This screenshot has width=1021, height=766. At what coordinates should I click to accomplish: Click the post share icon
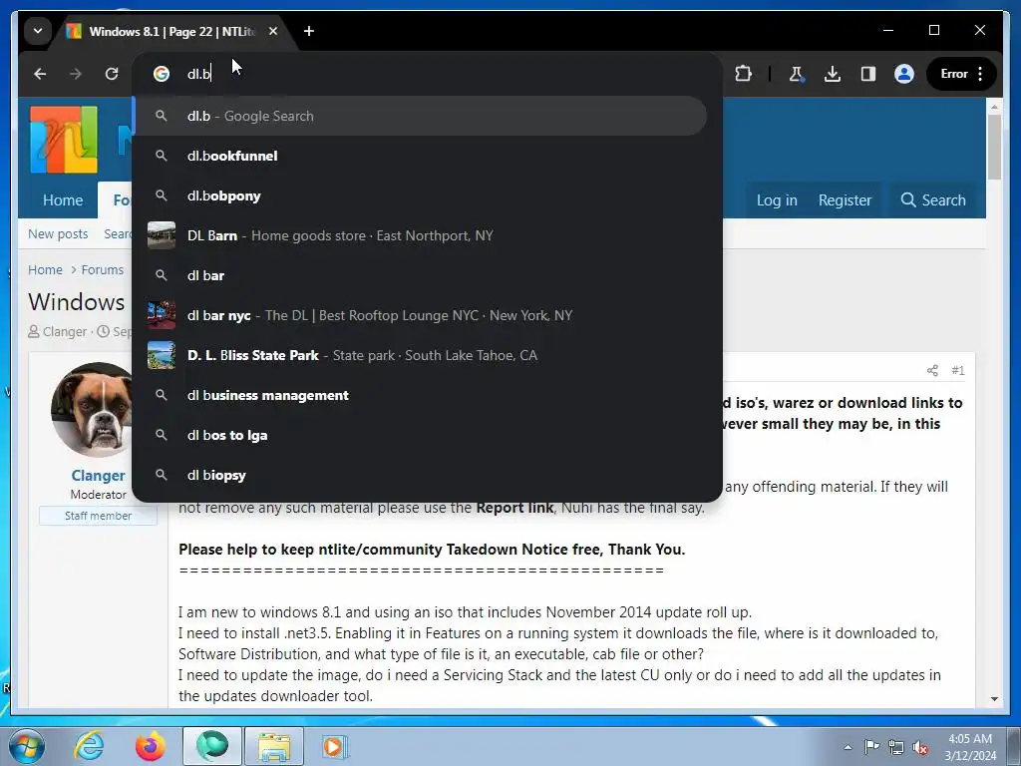(x=932, y=371)
